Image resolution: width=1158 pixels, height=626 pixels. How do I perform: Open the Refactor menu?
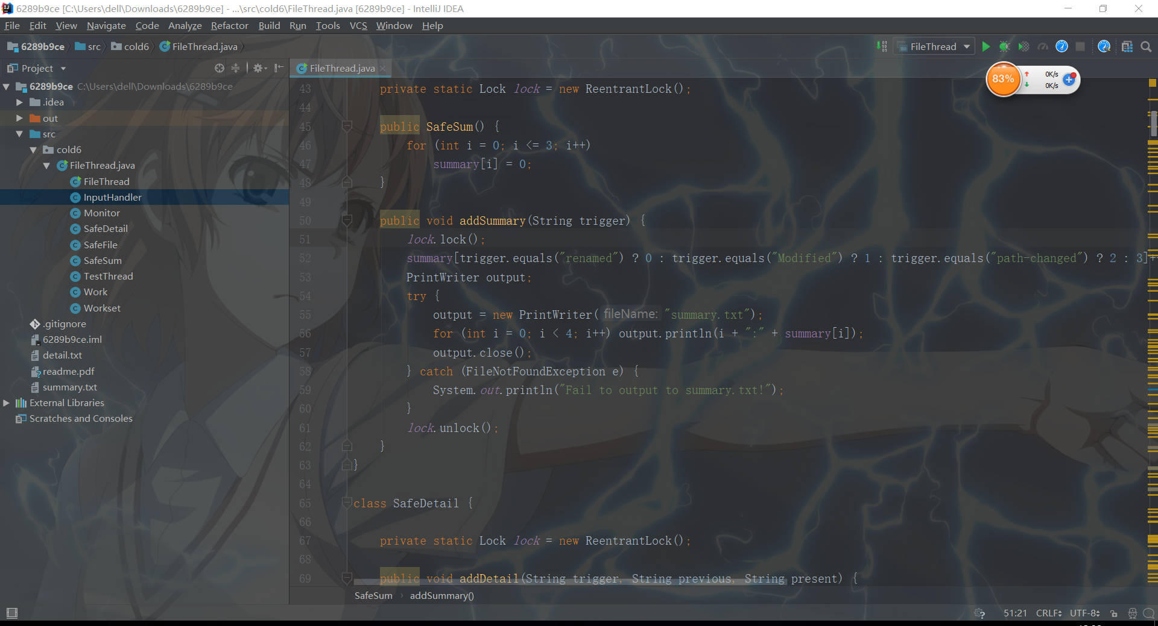229,25
